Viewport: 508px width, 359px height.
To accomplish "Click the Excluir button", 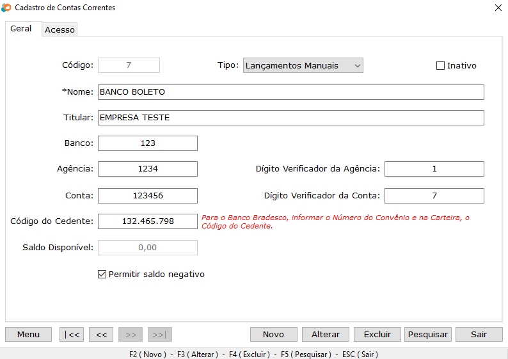I will coord(377,335).
